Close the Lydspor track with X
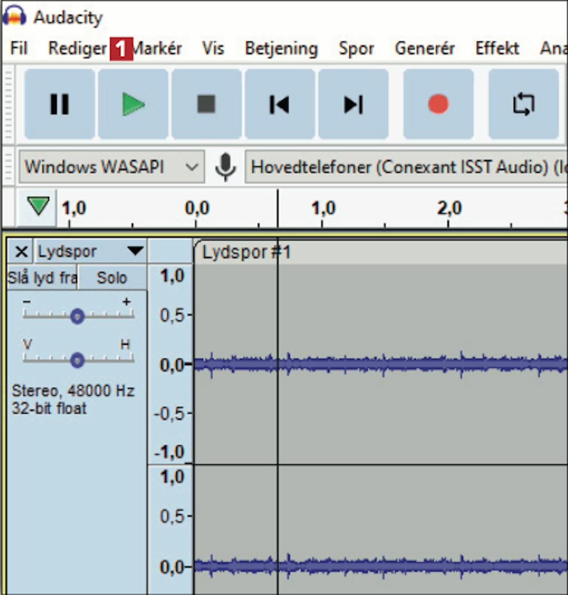568x595 pixels. (x=21, y=251)
